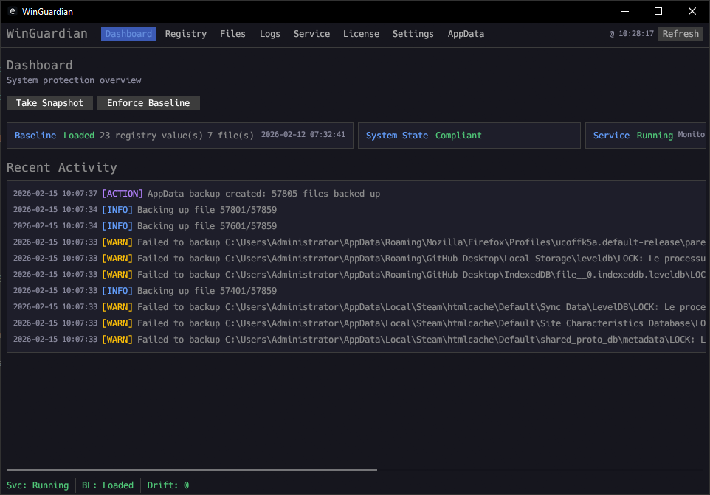
Task: Click the horizontal scrollbar at the bottom
Action: [192, 469]
